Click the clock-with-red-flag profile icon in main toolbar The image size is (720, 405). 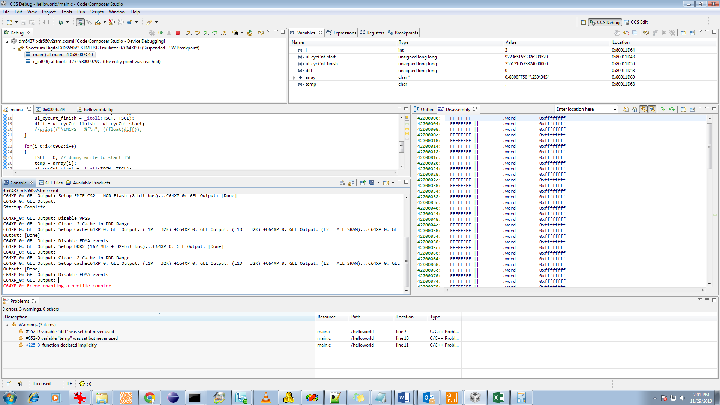(112, 22)
